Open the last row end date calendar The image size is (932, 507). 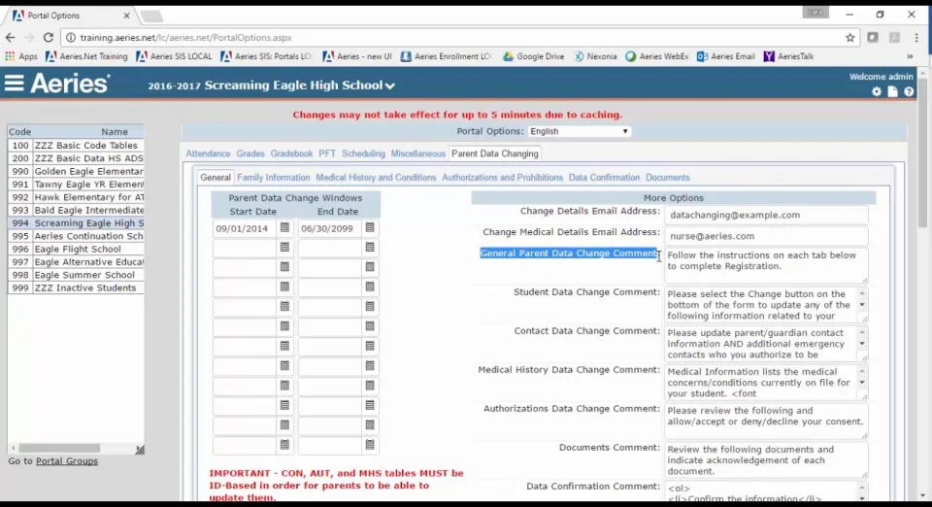tap(370, 445)
